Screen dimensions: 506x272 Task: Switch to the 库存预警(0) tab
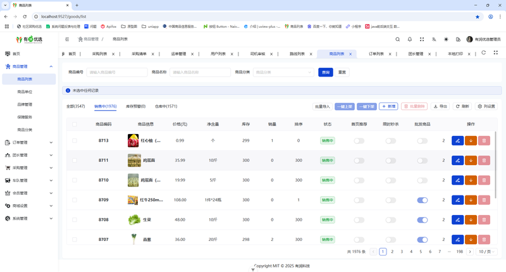tap(135, 106)
